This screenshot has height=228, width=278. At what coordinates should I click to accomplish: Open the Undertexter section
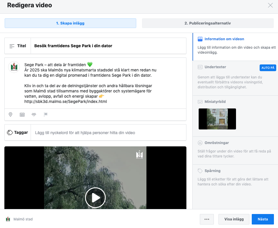235,78
